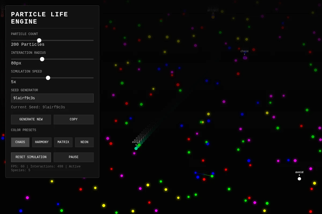Click the '200 Particles' value label
The image size is (322, 214).
click(x=28, y=45)
